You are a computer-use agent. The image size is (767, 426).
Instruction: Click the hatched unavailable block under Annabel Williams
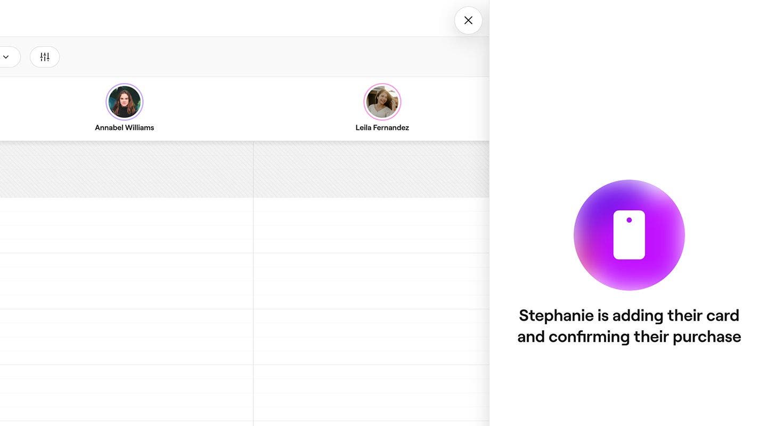tap(126, 169)
